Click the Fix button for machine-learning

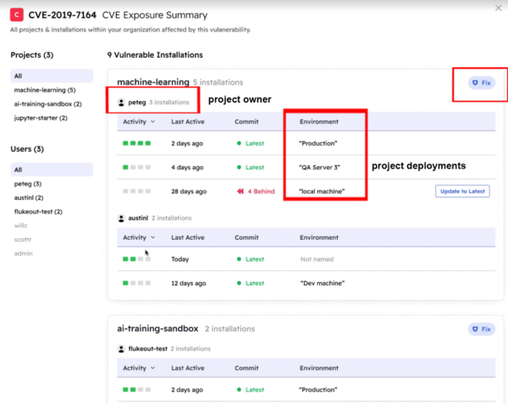[x=481, y=83]
